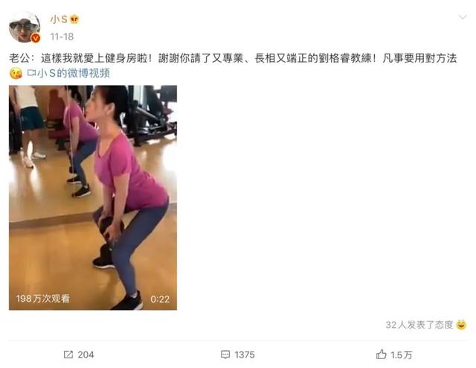Open the 11-18 post timestamp
476x368 pixels.
pos(62,37)
